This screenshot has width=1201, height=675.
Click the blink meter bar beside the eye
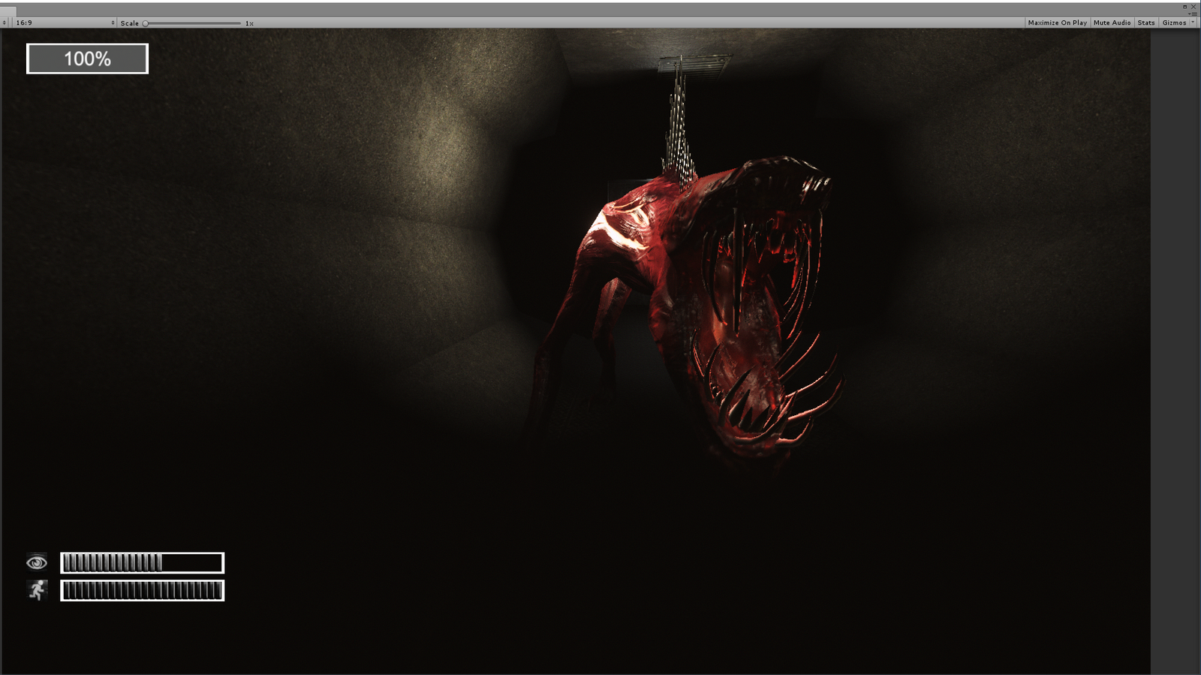click(142, 562)
